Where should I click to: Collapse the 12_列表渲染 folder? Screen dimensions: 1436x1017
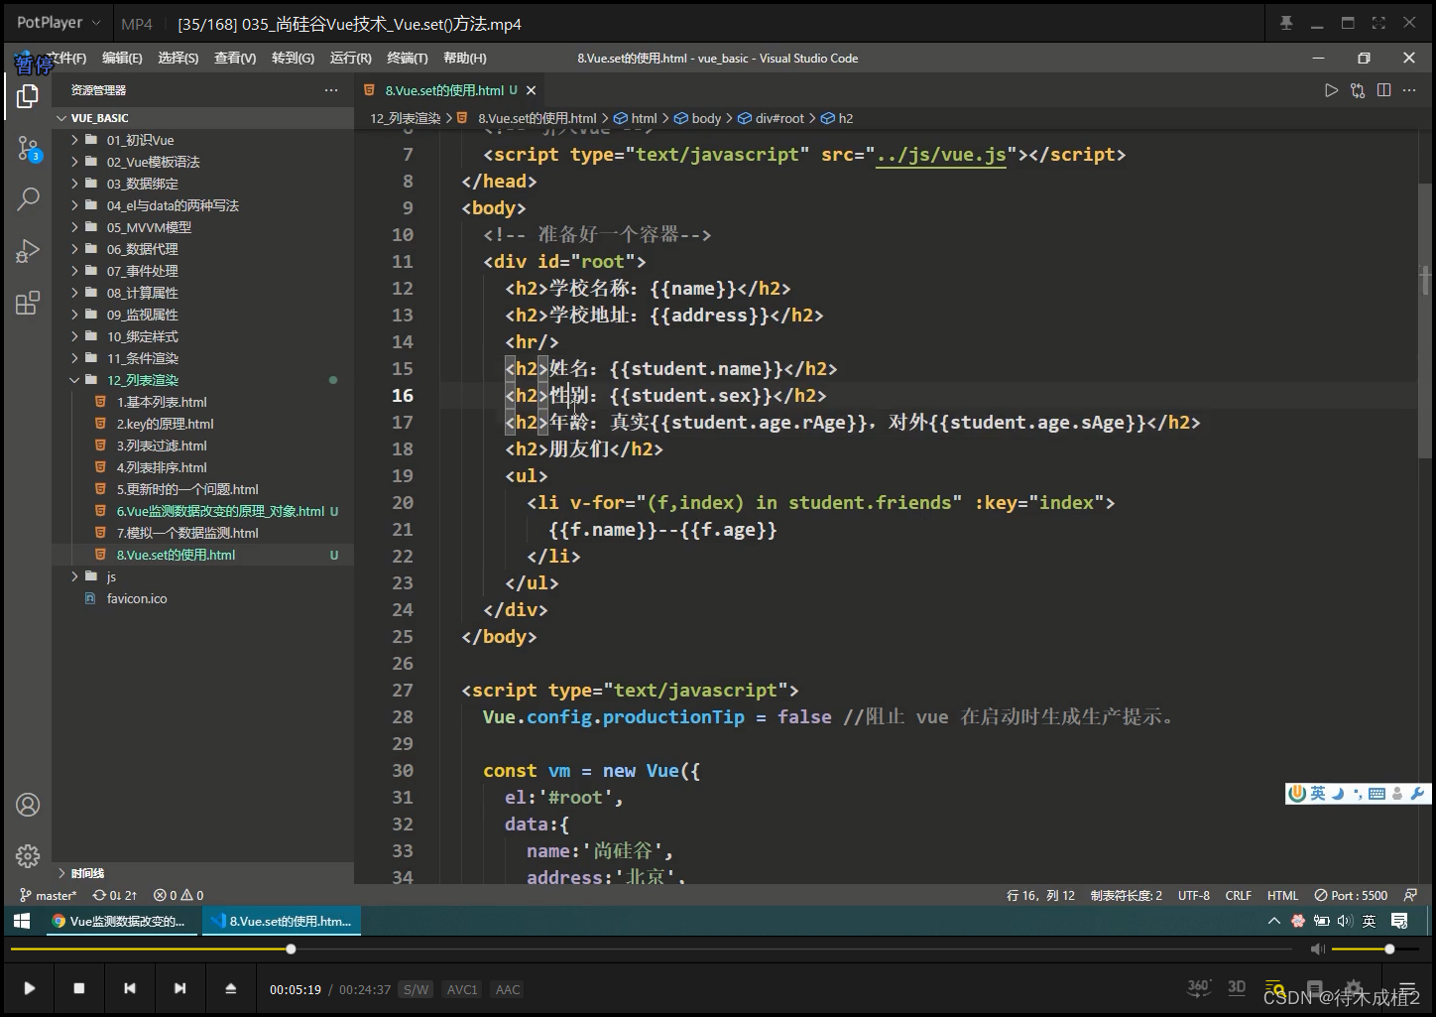click(x=74, y=380)
